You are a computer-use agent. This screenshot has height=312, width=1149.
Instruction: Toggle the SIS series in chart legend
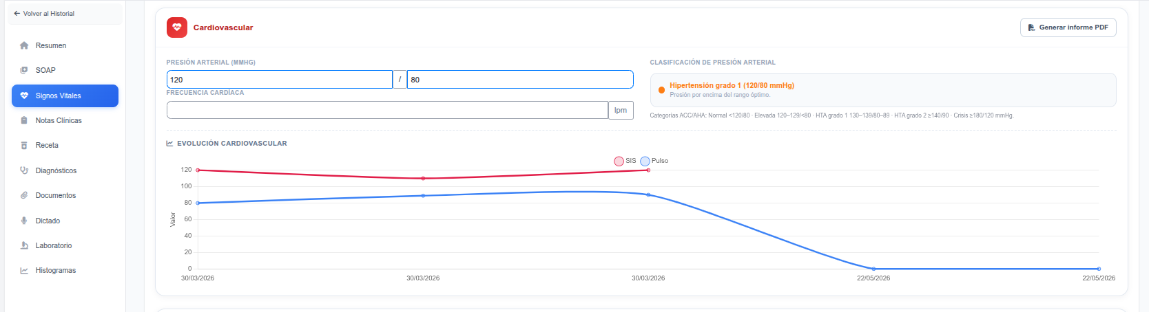click(625, 161)
